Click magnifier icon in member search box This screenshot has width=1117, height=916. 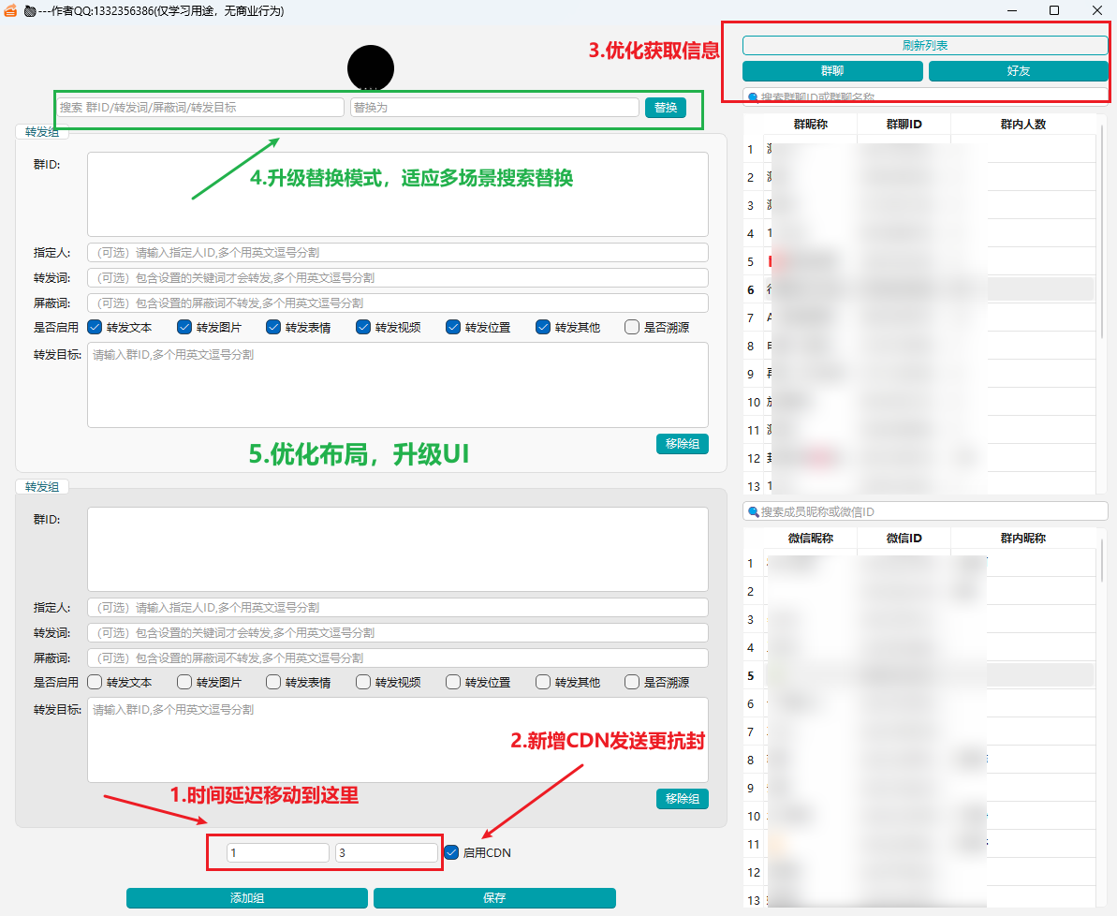click(x=752, y=511)
